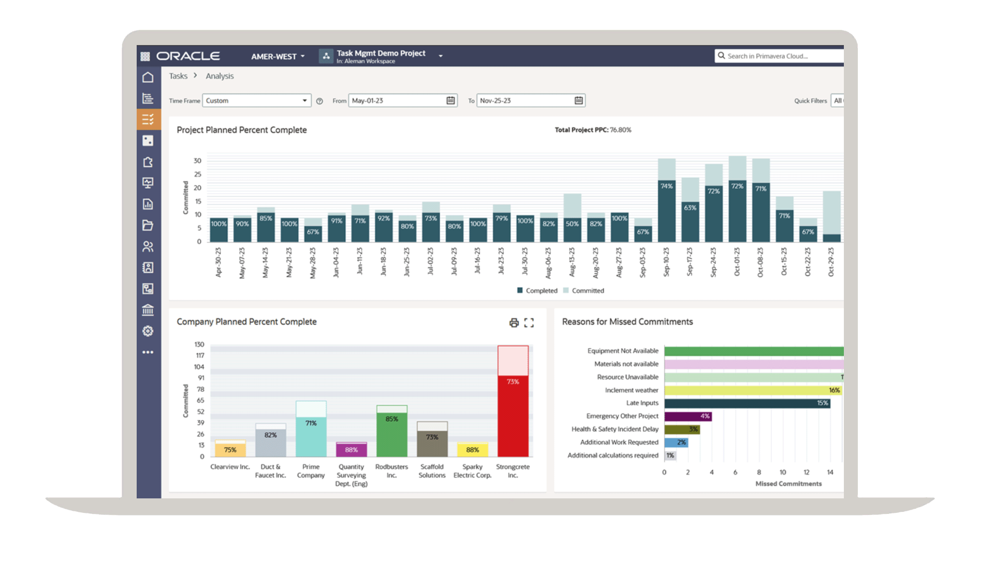This screenshot has height=561, width=994.
Task: Open the To date calendar picker
Action: (578, 100)
